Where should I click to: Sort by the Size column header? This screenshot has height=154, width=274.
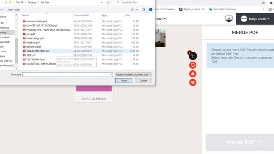(x=128, y=15)
